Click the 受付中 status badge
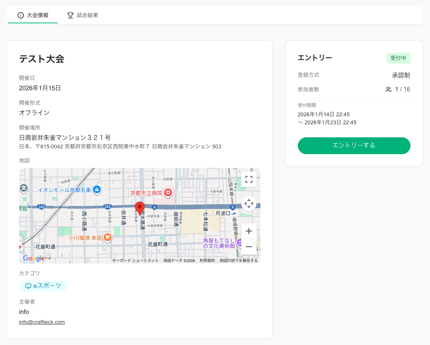Viewport: 430px width, 345px height. (398, 58)
